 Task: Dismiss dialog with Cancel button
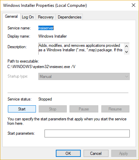point(96,154)
